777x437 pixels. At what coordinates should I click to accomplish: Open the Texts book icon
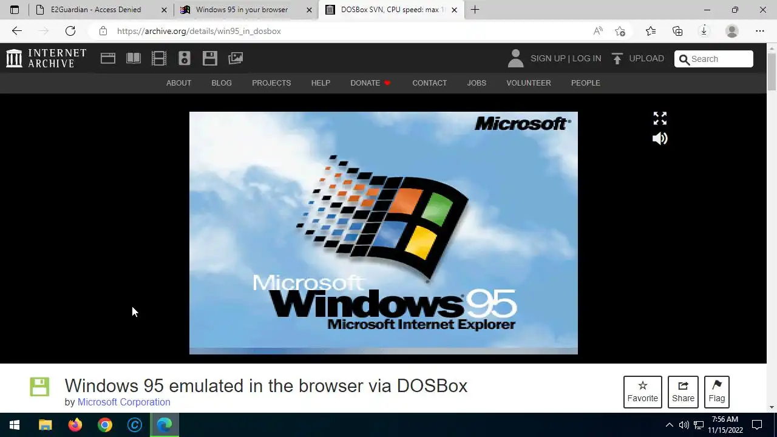click(x=134, y=58)
